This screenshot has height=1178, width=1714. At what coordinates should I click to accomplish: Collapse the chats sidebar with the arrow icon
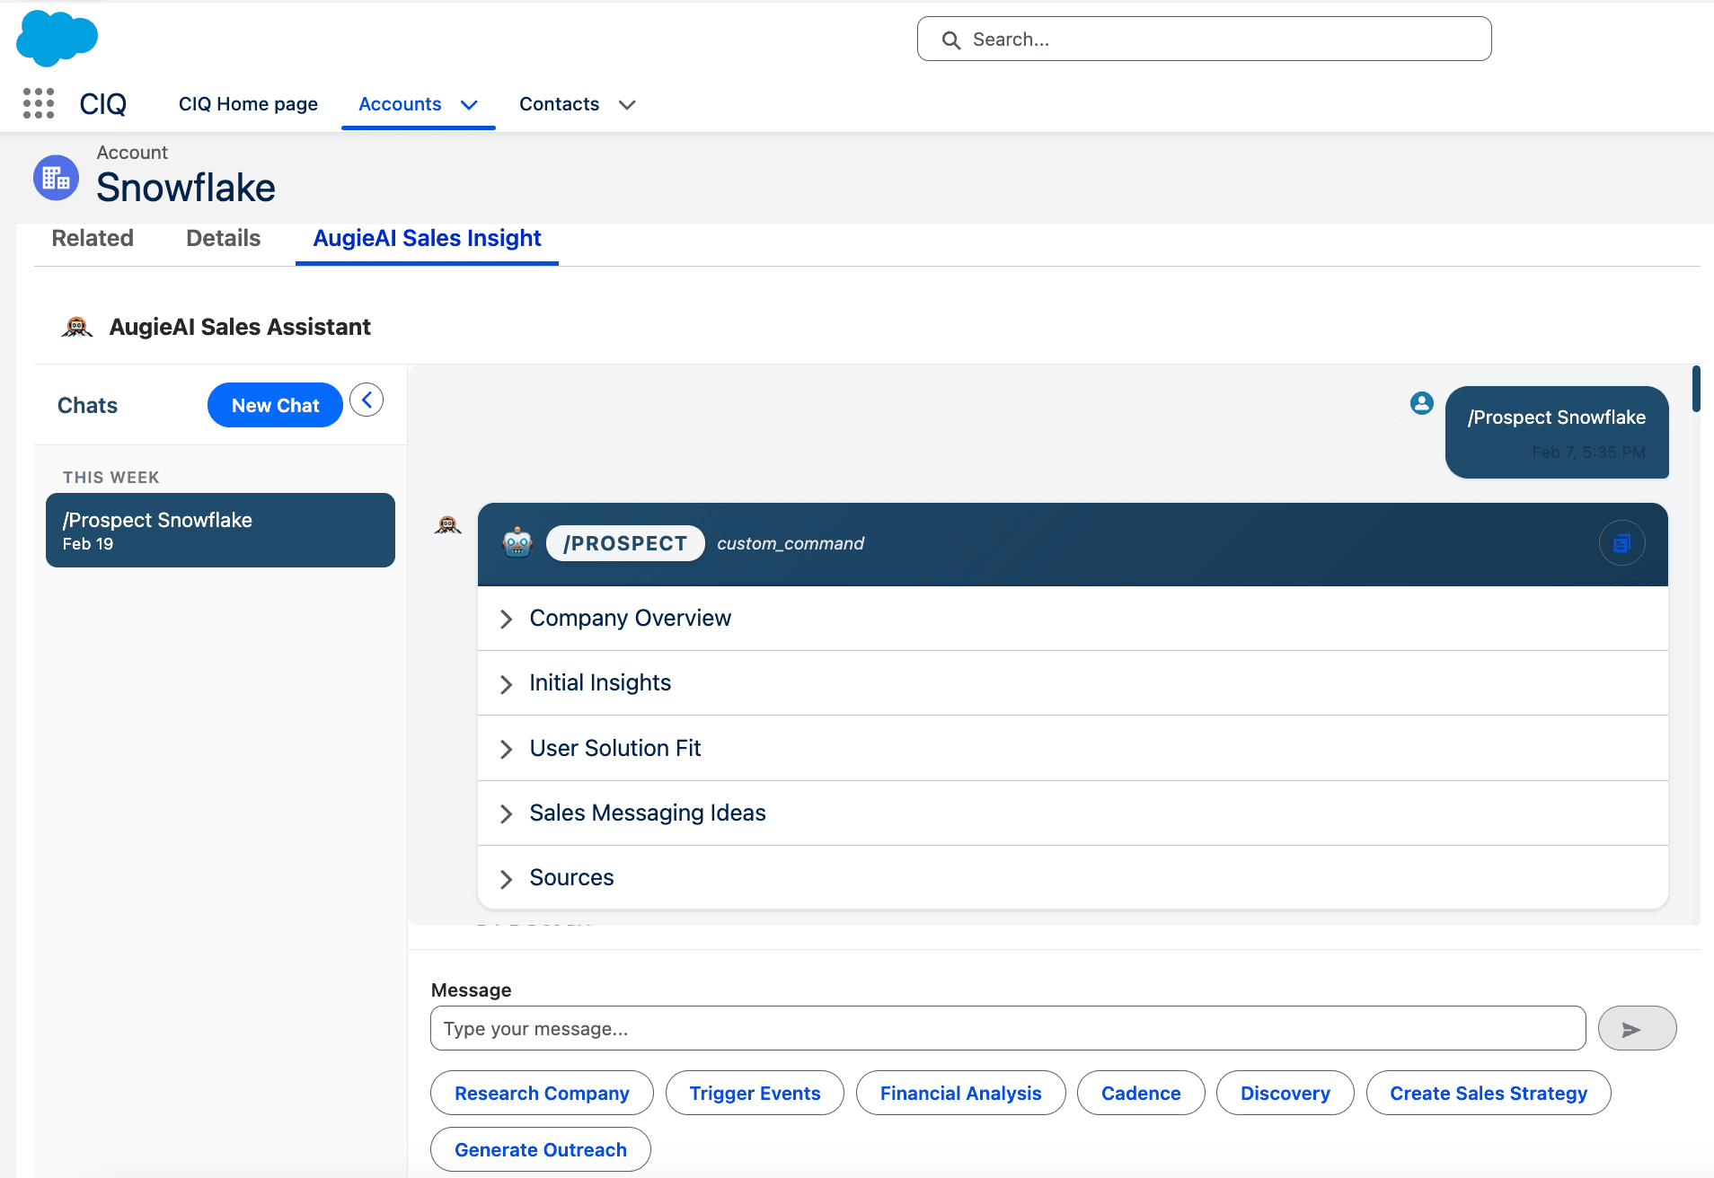367,400
